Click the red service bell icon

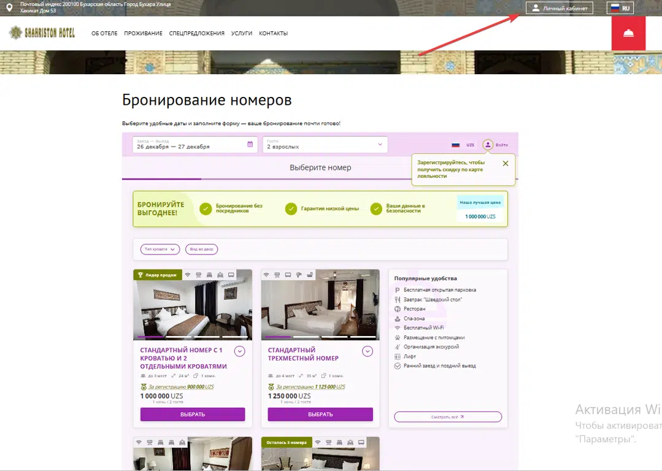tap(628, 34)
